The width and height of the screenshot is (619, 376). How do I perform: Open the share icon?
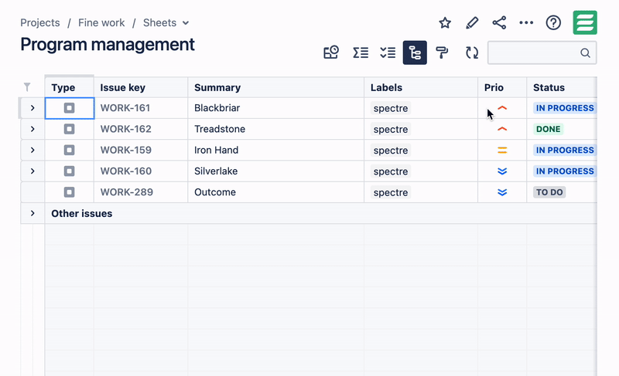coord(499,23)
